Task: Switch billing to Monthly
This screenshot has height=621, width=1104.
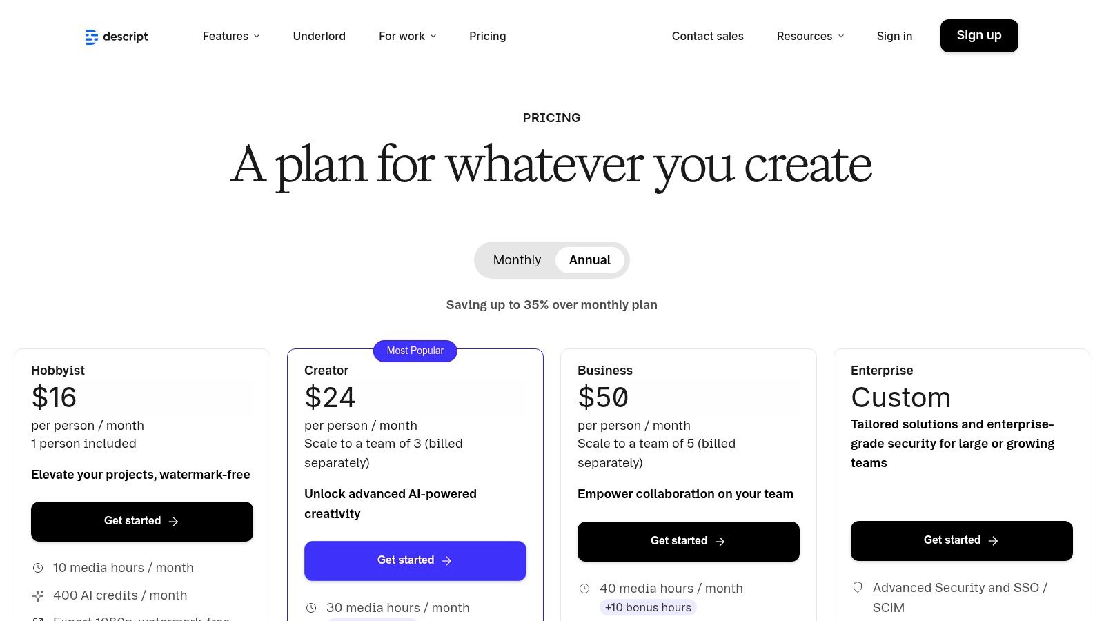Action: [x=516, y=260]
